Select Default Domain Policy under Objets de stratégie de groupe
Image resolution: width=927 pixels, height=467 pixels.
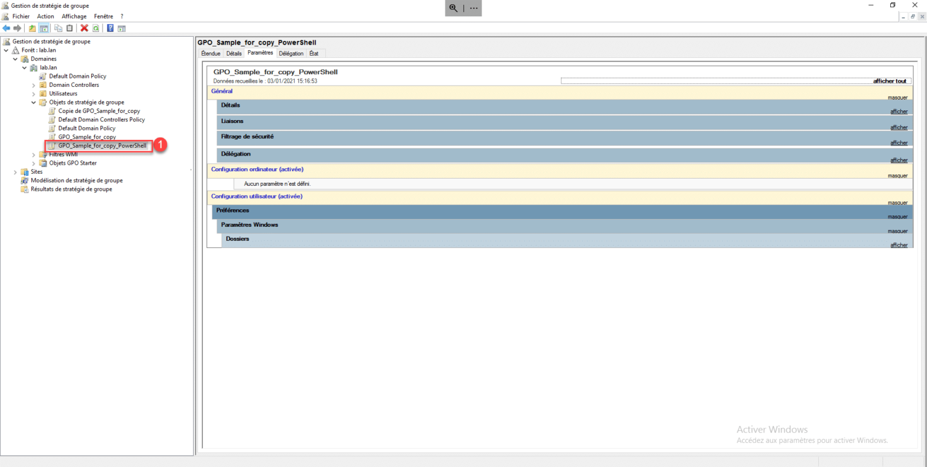[x=86, y=129]
